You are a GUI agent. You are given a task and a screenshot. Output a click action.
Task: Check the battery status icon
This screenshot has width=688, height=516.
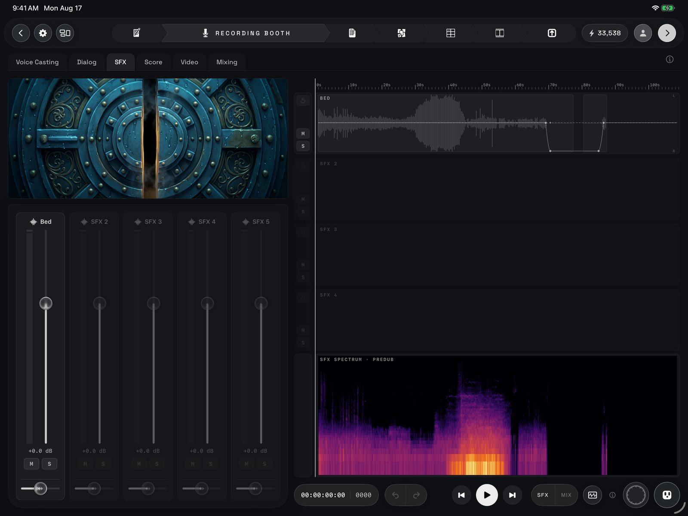click(668, 8)
